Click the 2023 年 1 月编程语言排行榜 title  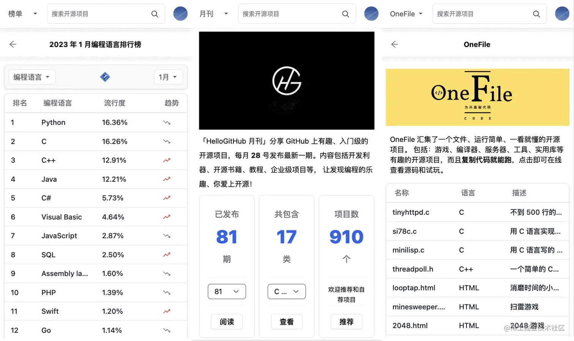95,44
